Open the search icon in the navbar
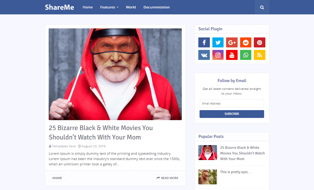 (262, 7)
